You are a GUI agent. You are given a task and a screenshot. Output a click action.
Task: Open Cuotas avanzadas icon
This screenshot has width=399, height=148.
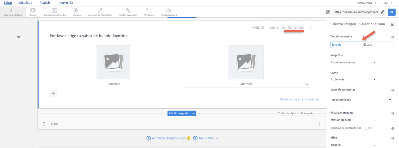coord(128,10)
